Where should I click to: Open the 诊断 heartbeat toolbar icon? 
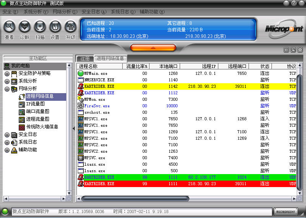(x=24, y=26)
